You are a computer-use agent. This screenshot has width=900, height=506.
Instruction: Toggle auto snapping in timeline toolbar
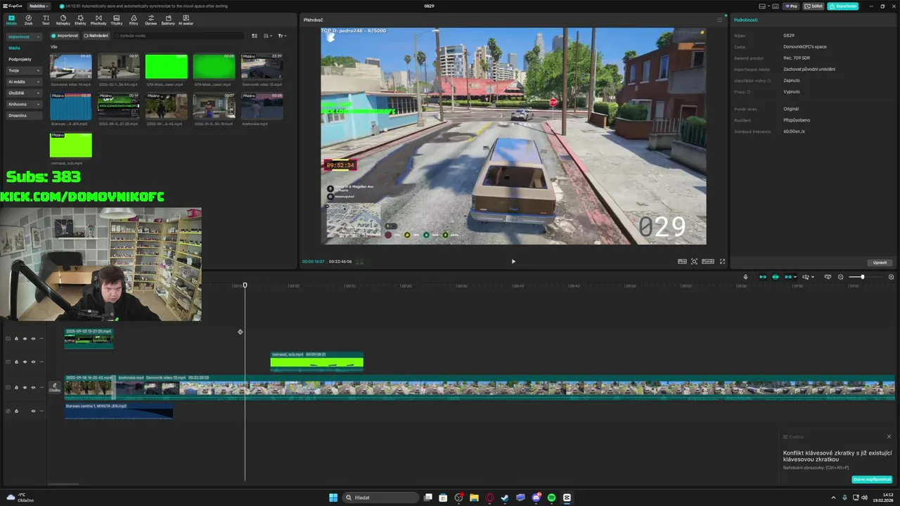pyautogui.click(x=776, y=277)
